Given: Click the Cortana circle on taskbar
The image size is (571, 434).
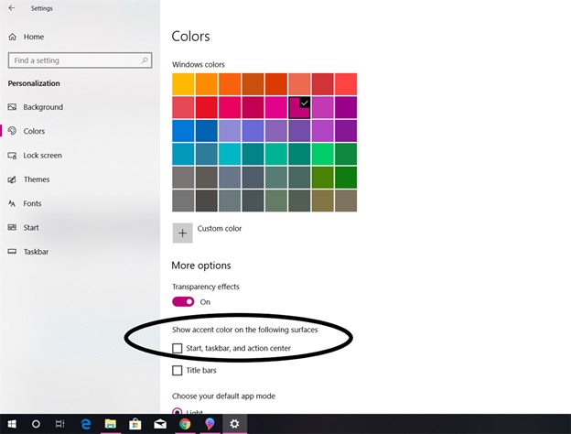Looking at the screenshot, I should point(36,424).
